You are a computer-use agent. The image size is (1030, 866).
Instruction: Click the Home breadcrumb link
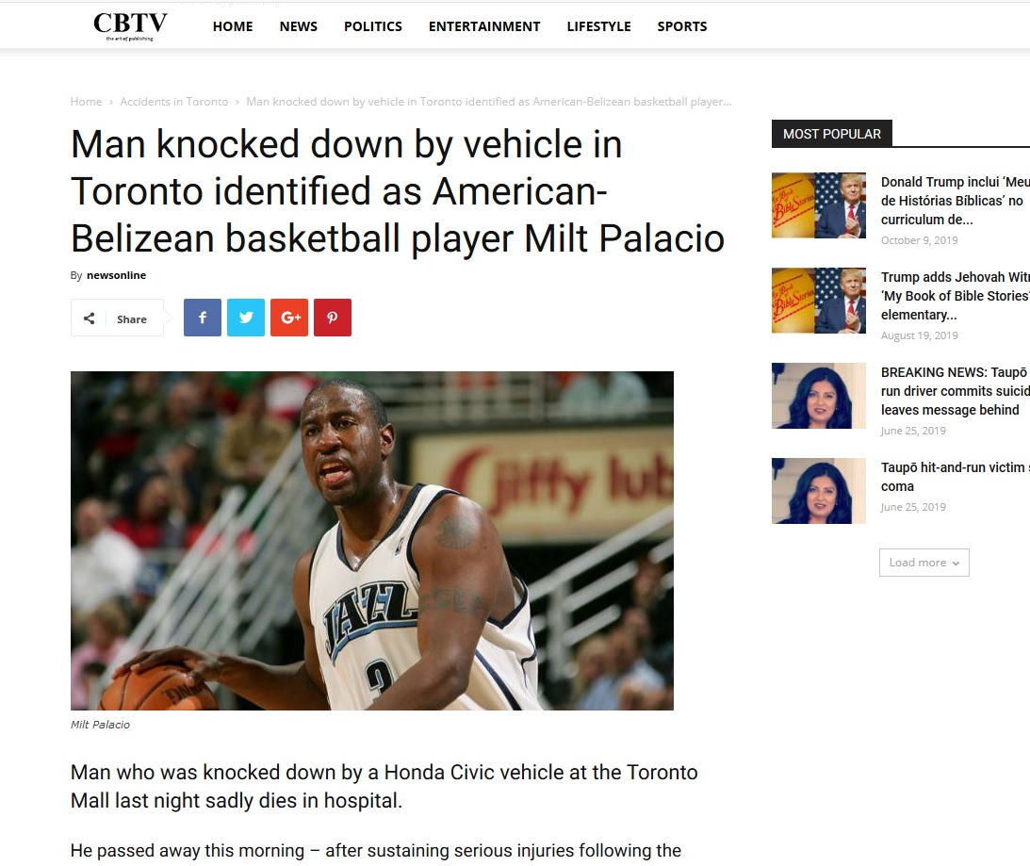pyautogui.click(x=86, y=102)
